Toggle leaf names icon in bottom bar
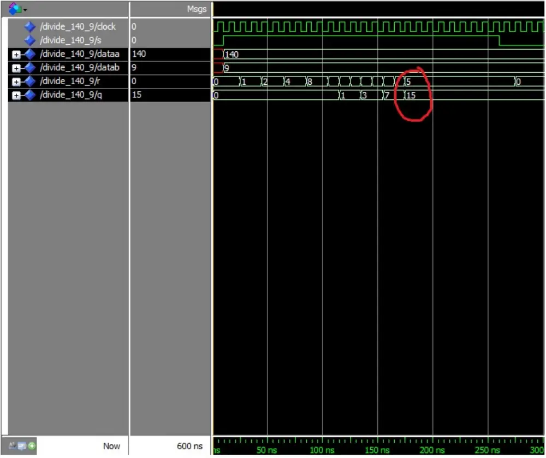Viewport: 546px width, 458px height. [12, 445]
